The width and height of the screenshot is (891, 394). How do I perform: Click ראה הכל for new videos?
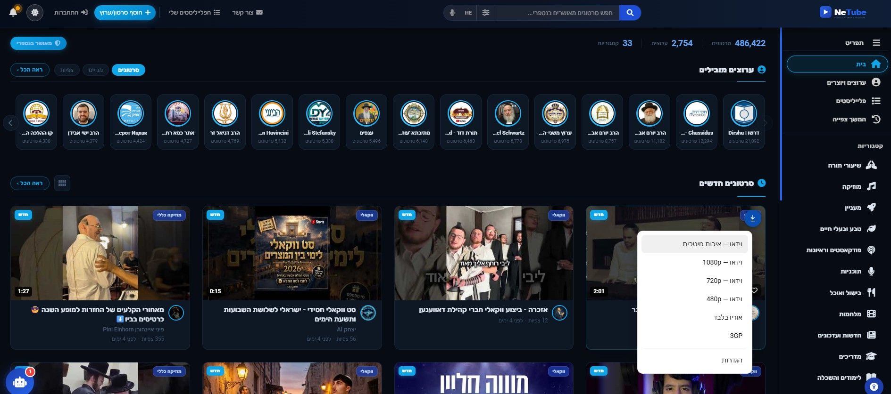(x=30, y=183)
